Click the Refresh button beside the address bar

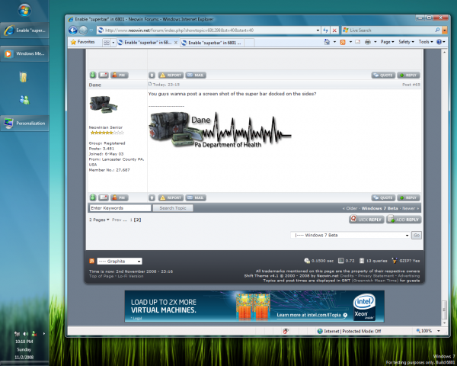[x=325, y=30]
